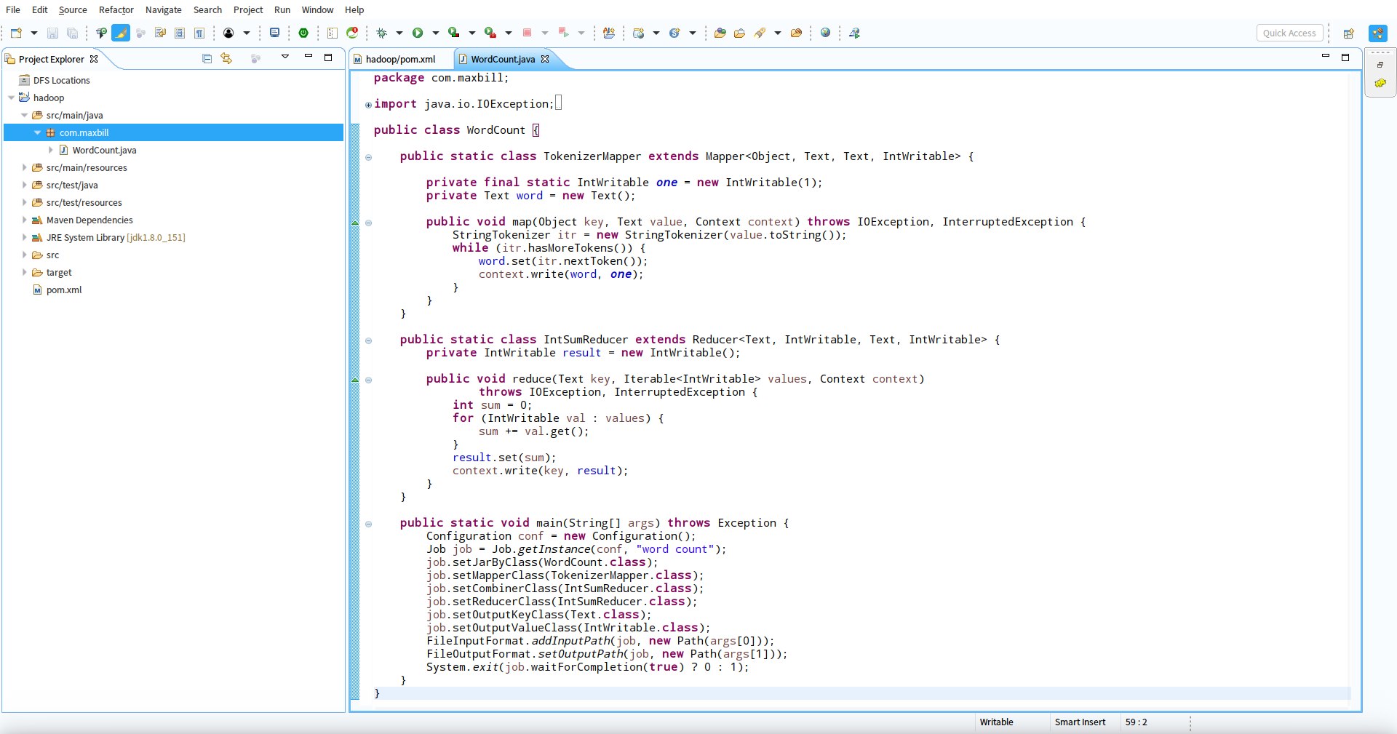The height and width of the screenshot is (734, 1397).
Task: Collapse the hadoop project node
Action: (x=12, y=97)
